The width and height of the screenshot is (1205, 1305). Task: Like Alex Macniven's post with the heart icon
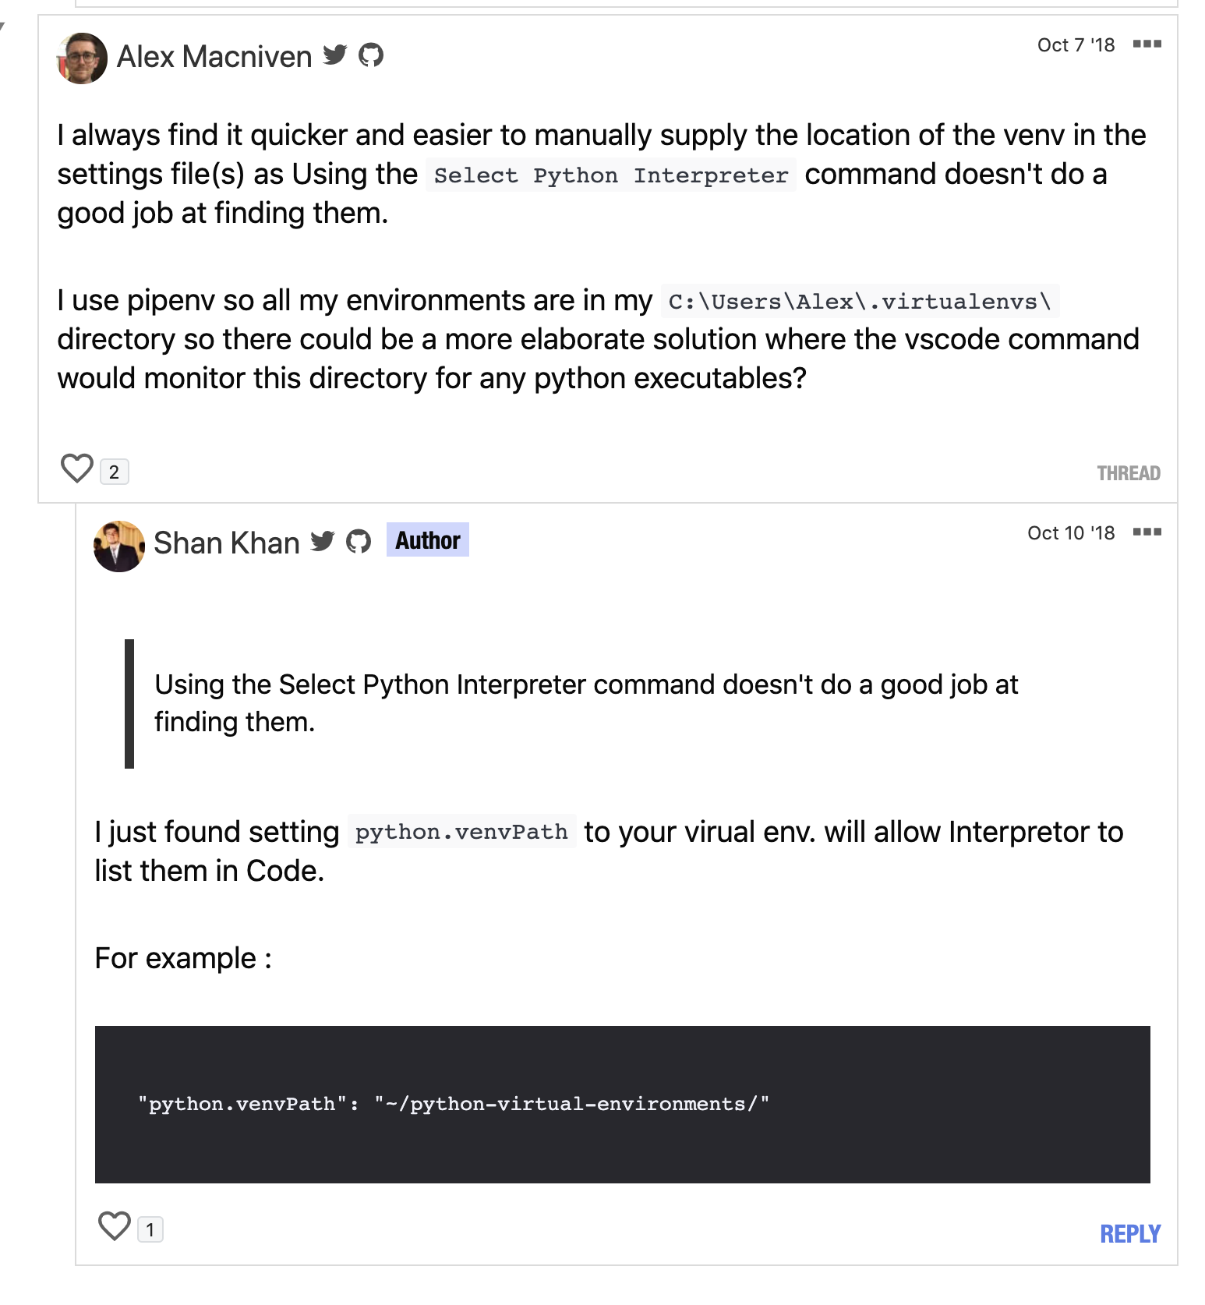tap(76, 468)
